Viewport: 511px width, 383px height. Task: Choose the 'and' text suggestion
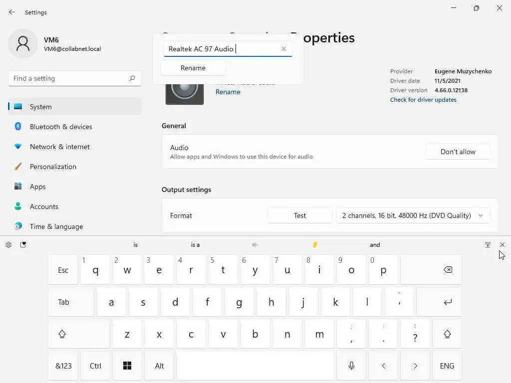[375, 244]
